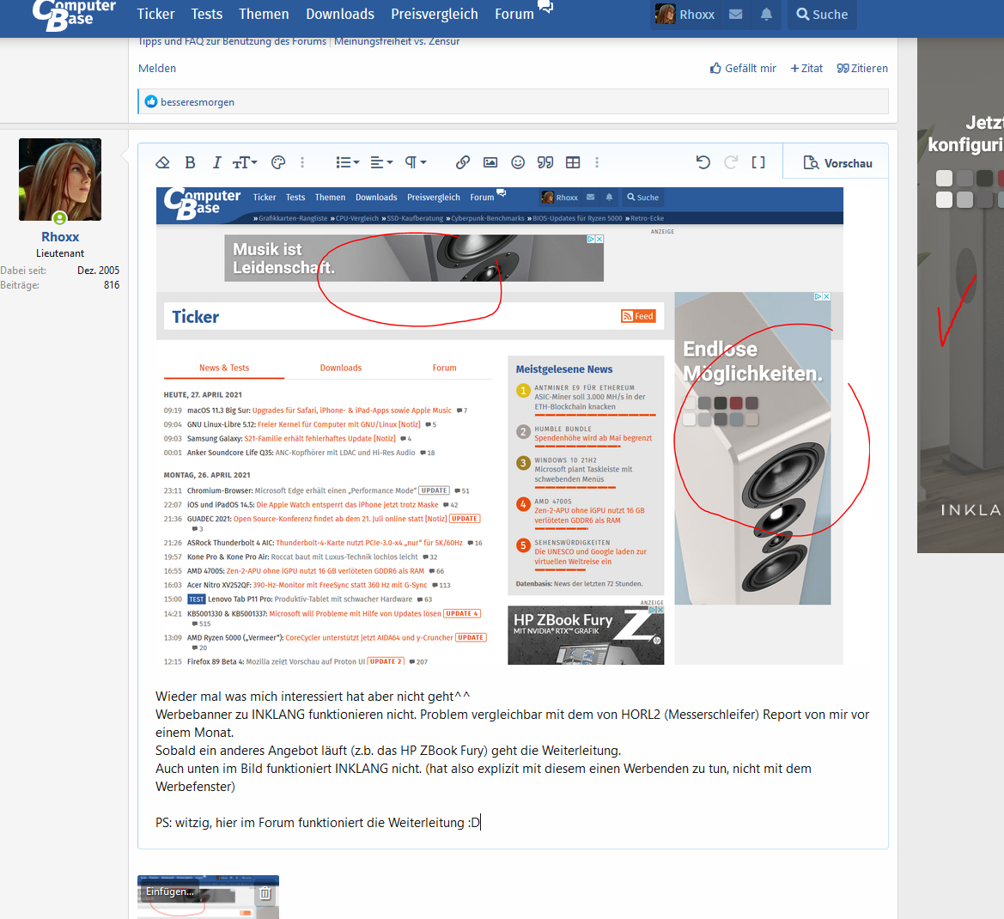The image size is (1004, 919).
Task: Toggle BB code source mode
Action: click(758, 162)
